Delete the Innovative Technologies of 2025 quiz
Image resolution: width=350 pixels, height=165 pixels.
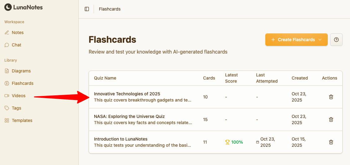[x=331, y=97]
